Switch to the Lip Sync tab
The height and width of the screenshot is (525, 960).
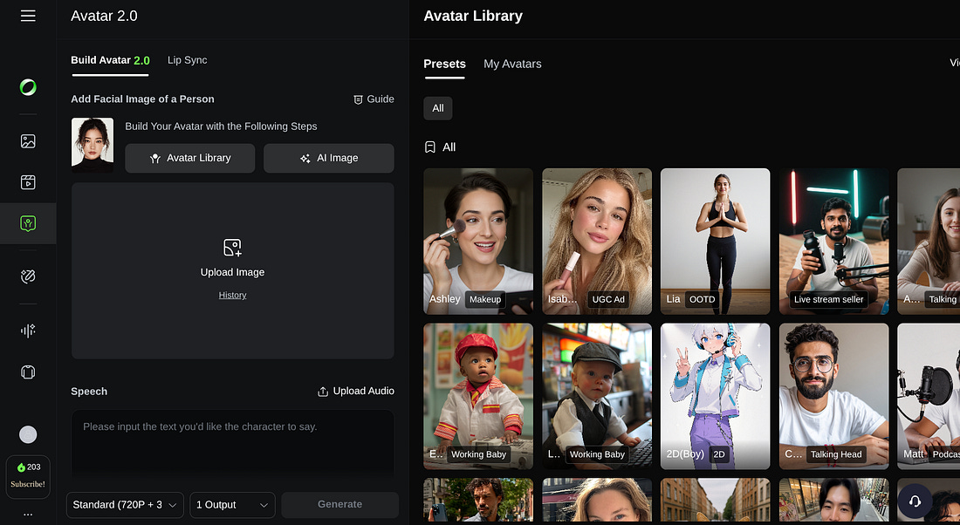pyautogui.click(x=188, y=60)
